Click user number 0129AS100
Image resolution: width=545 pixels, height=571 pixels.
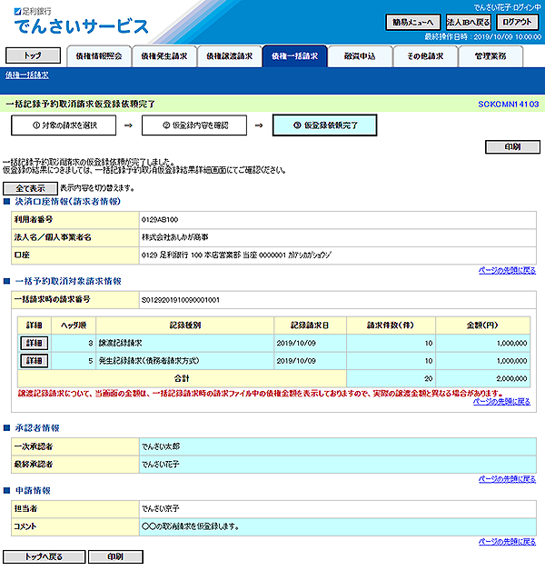(x=160, y=220)
